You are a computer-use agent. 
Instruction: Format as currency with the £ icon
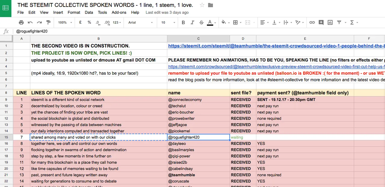80,22
